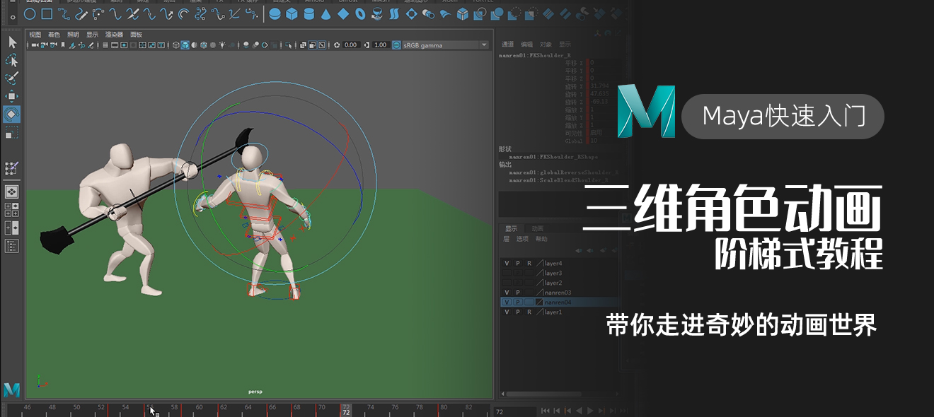Viewport: 934px width, 417px height.
Task: Pick the Pencil Curve tool in shelf
Action: click(82, 13)
